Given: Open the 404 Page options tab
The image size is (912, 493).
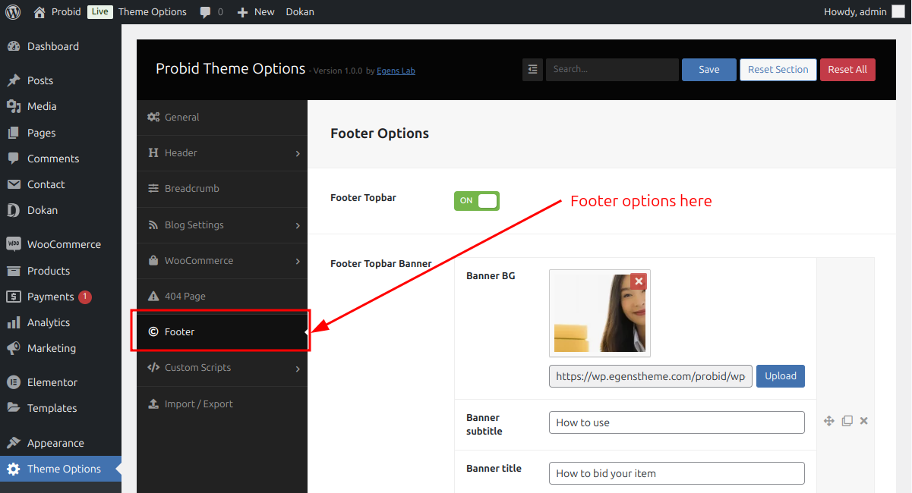Looking at the screenshot, I should pyautogui.click(x=222, y=297).
